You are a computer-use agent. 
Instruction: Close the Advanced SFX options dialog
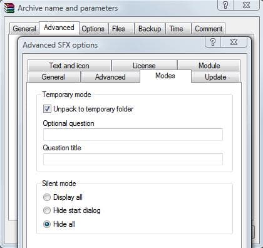(x=234, y=42)
